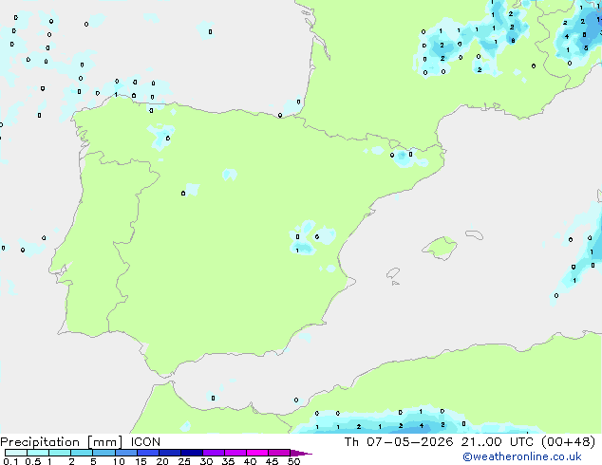Click the precipitation value '4' over North Africa

pyautogui.click(x=422, y=425)
